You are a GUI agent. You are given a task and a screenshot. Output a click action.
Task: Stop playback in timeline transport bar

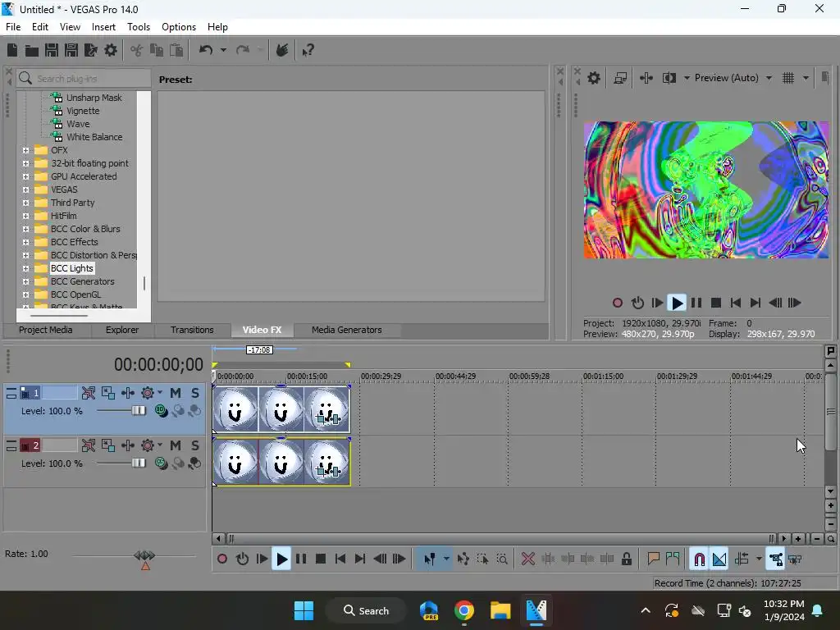click(321, 559)
